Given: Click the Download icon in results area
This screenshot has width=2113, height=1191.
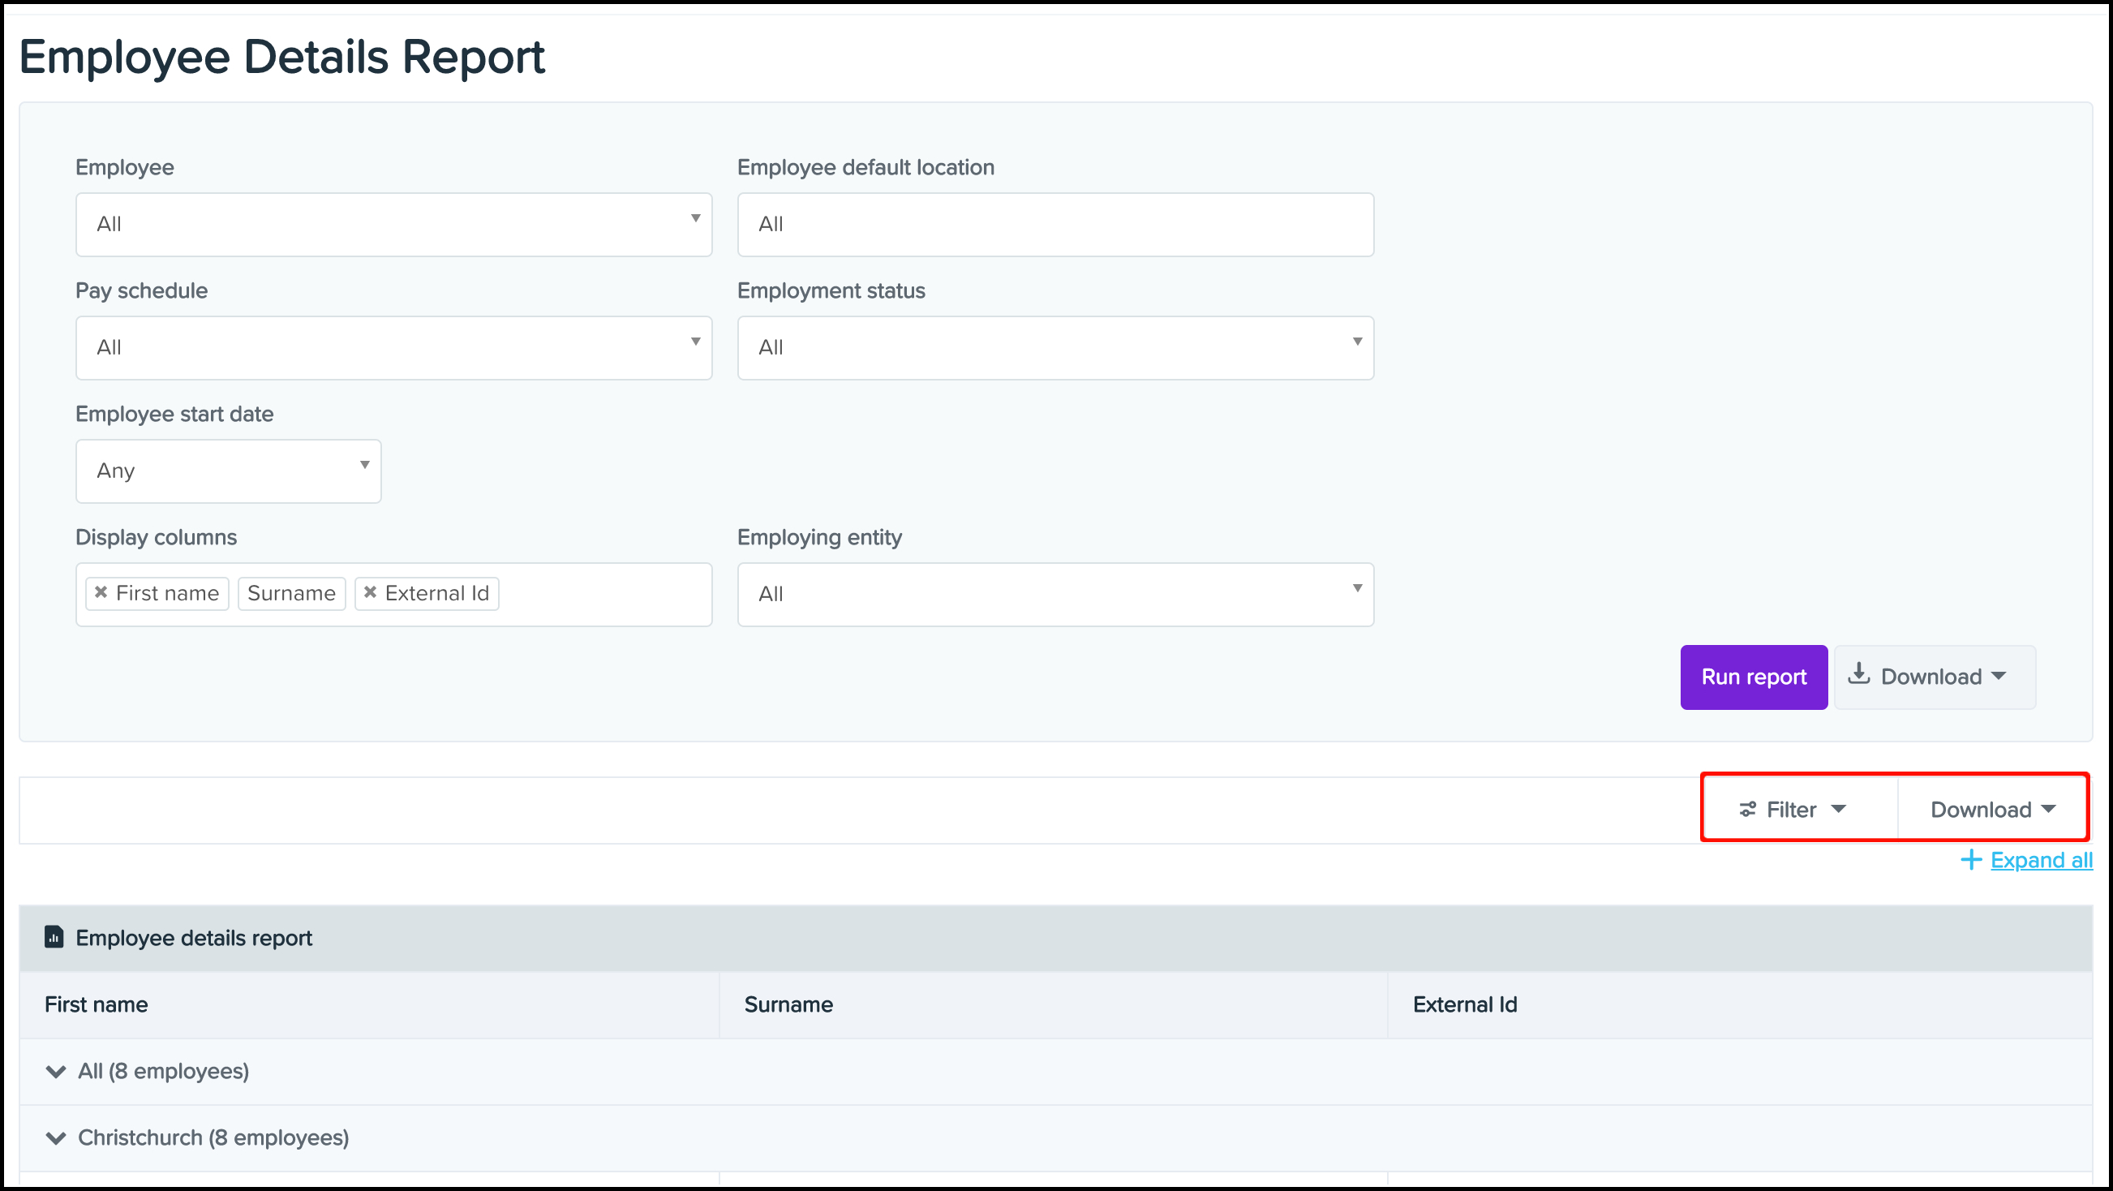Looking at the screenshot, I should [x=1990, y=806].
